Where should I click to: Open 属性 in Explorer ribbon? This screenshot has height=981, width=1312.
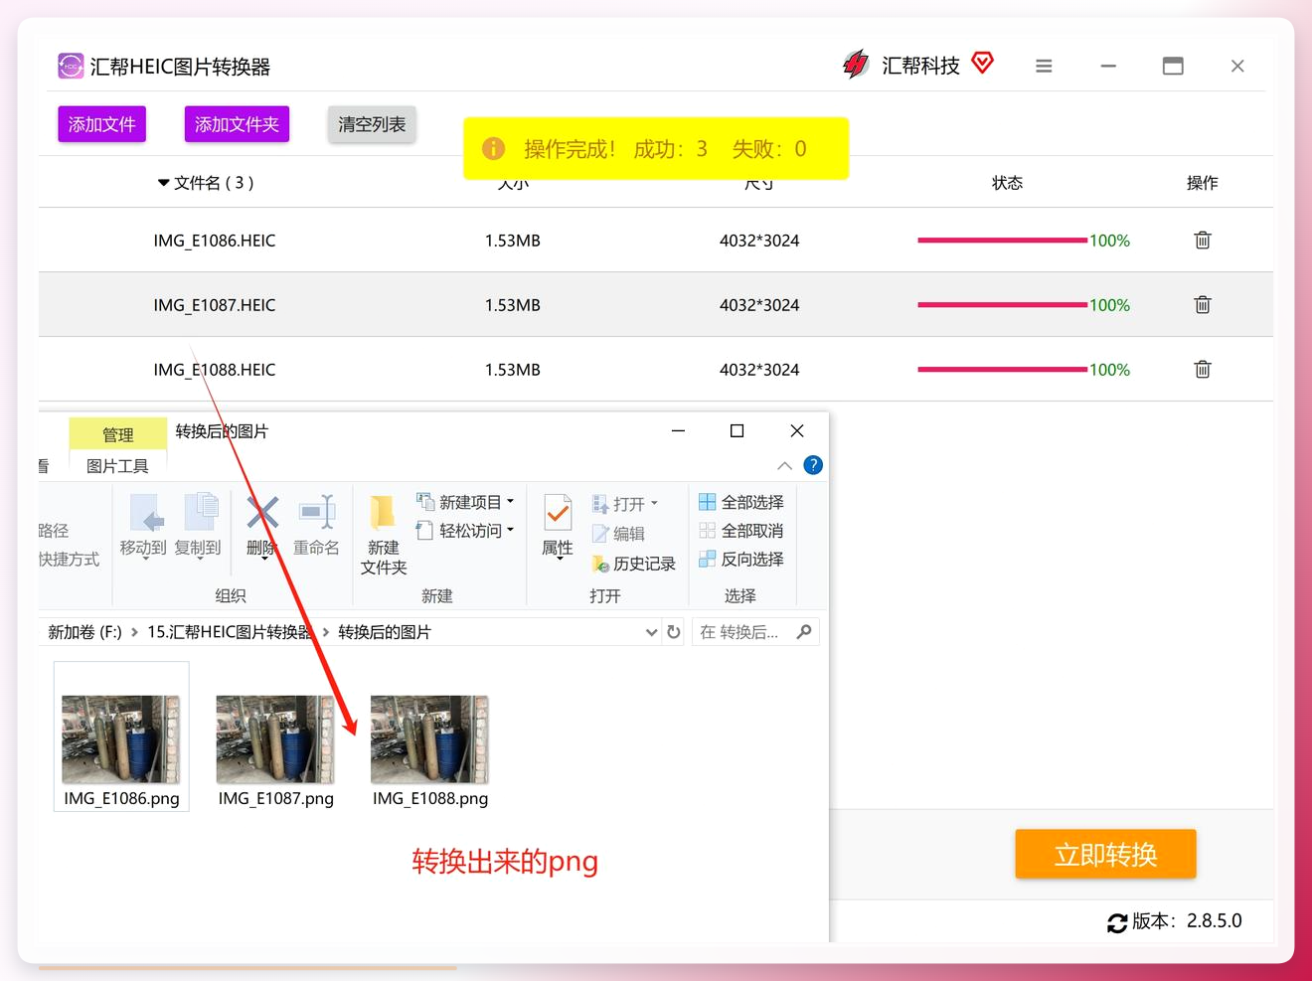(558, 526)
